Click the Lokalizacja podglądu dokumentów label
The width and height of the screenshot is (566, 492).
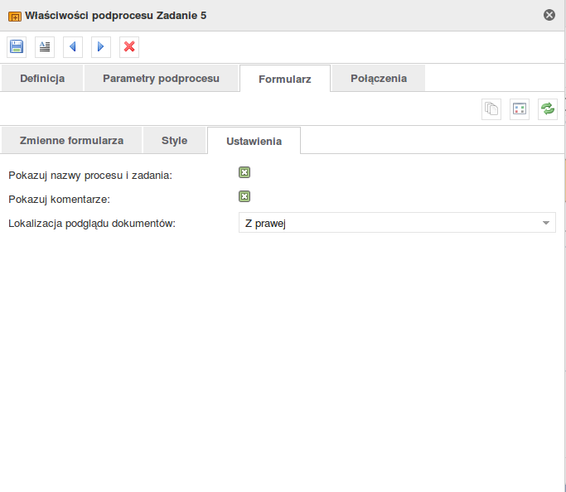92,224
